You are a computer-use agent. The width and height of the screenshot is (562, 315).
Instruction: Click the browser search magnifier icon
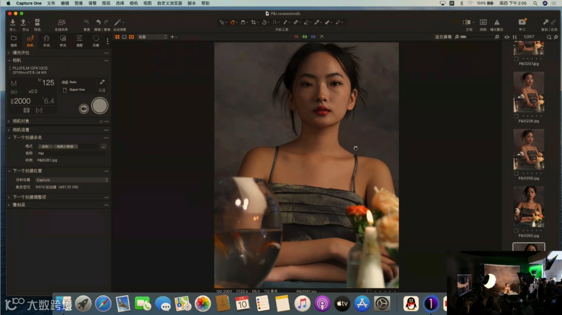pos(549,37)
